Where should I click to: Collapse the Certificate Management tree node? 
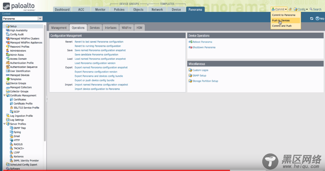(4, 95)
